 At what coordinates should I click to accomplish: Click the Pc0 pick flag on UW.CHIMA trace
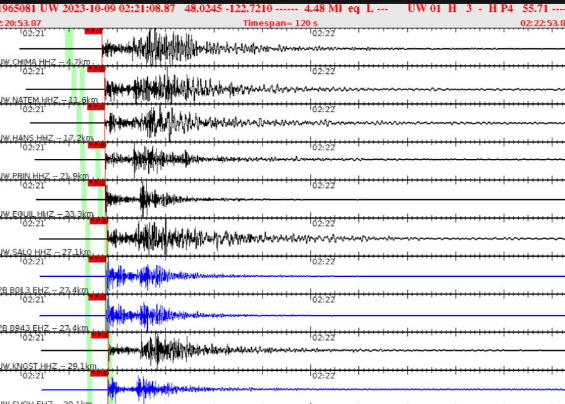[x=93, y=29]
